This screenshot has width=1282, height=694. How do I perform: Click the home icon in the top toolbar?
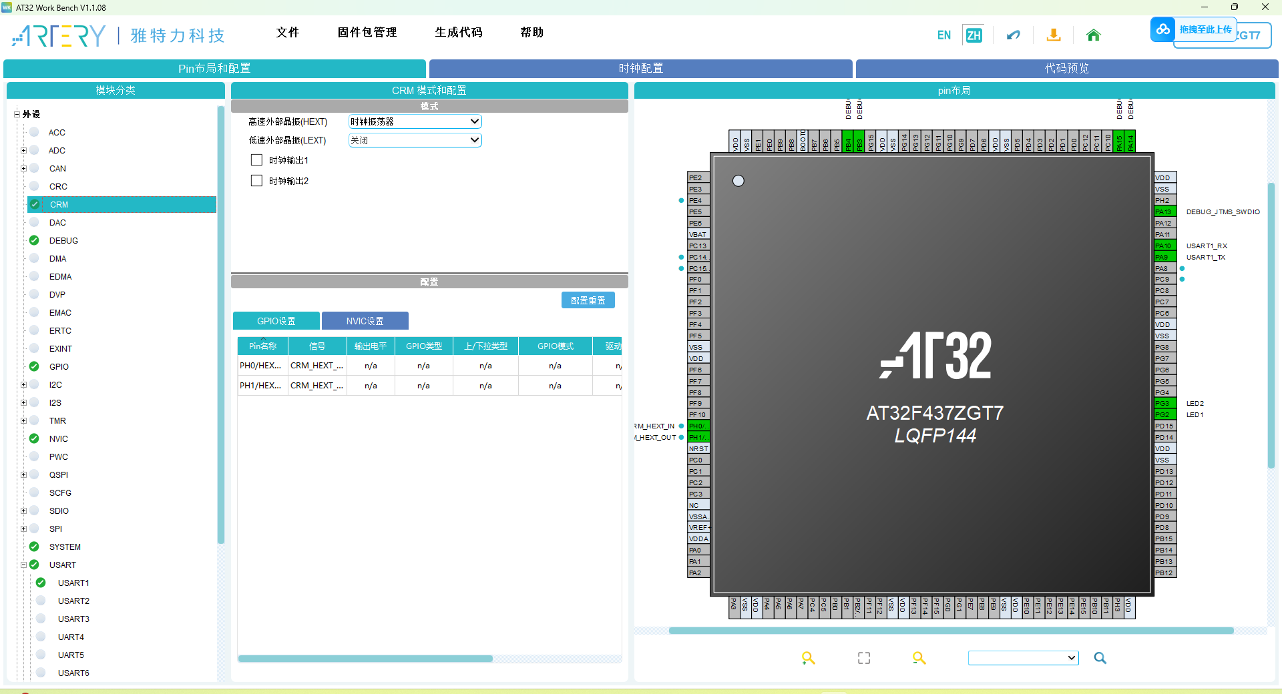1093,35
